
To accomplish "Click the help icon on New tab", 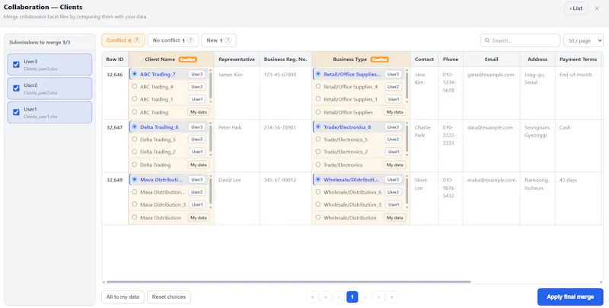I will pyautogui.click(x=228, y=40).
